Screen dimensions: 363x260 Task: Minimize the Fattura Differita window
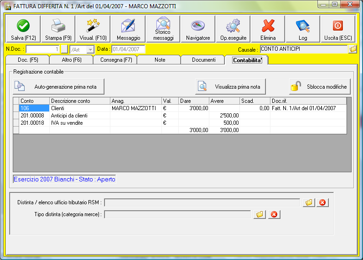324,4
